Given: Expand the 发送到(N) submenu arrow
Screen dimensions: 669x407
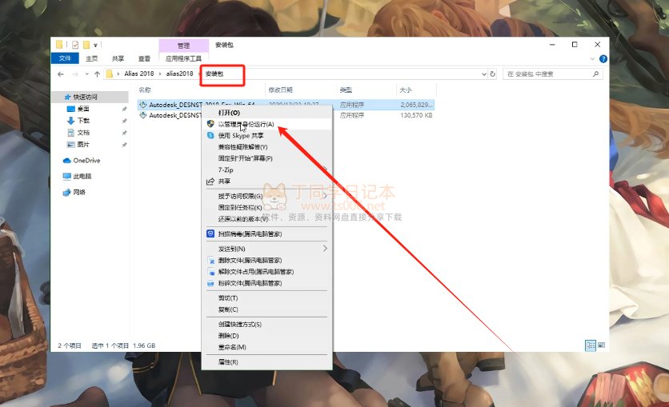Looking at the screenshot, I should click(x=325, y=249).
